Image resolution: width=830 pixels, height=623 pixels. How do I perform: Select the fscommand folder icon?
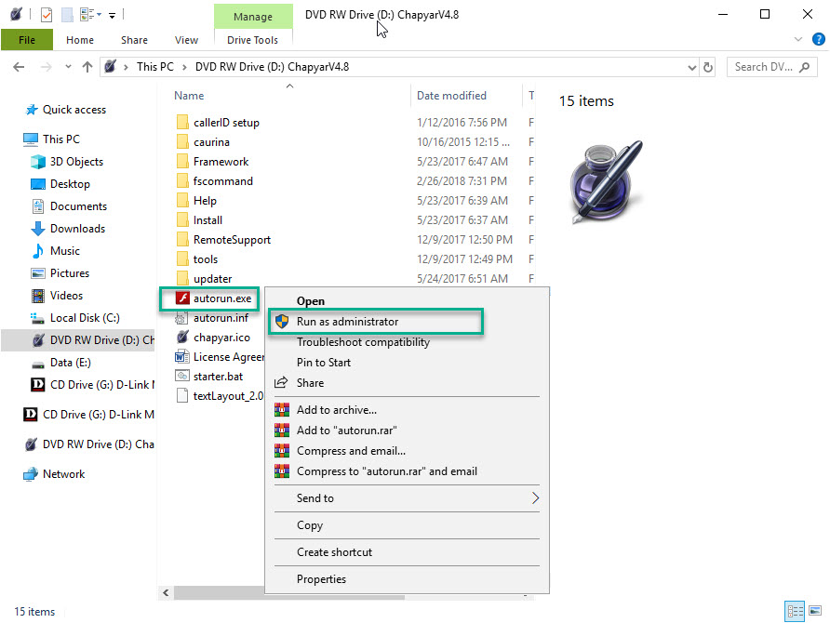tap(182, 181)
